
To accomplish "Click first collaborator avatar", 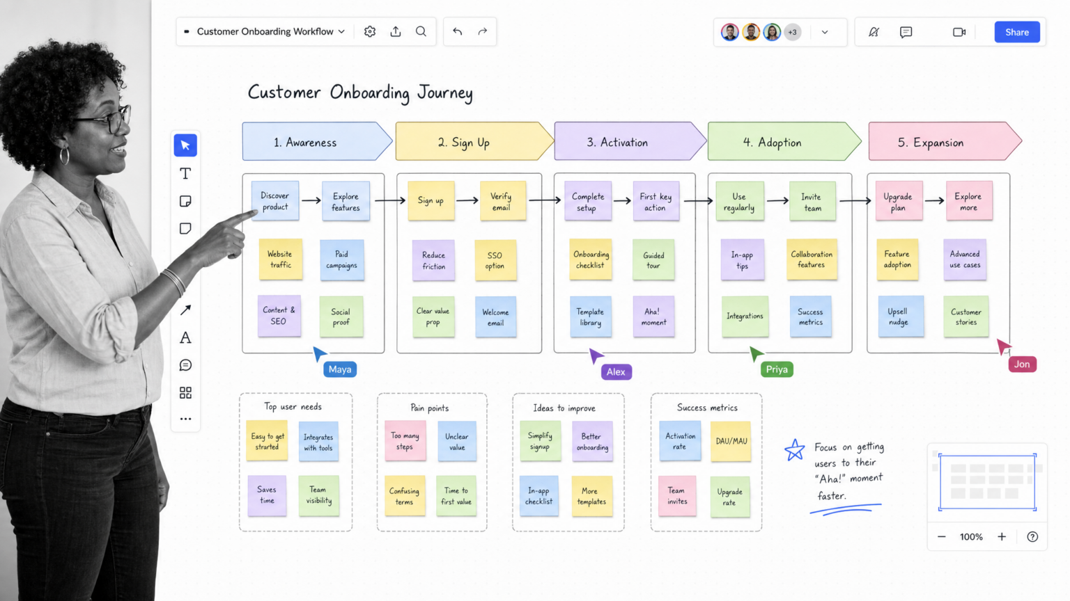I will 729,32.
